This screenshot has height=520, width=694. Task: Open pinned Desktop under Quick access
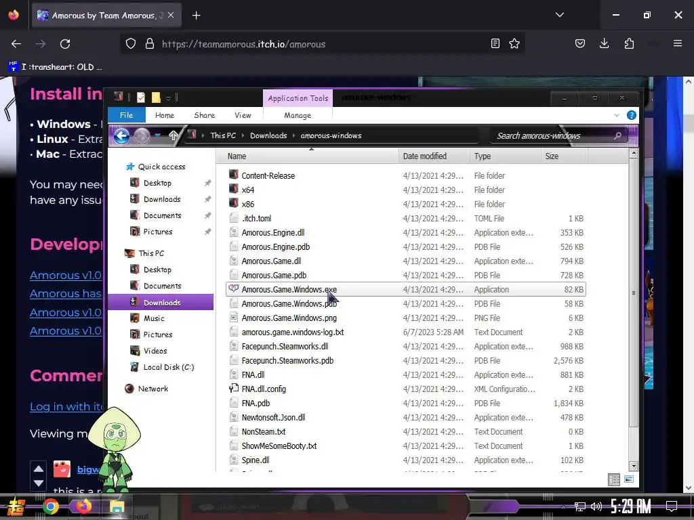(157, 183)
